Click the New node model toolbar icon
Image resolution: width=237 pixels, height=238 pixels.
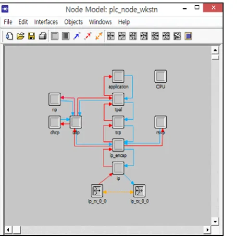[x=9, y=36]
